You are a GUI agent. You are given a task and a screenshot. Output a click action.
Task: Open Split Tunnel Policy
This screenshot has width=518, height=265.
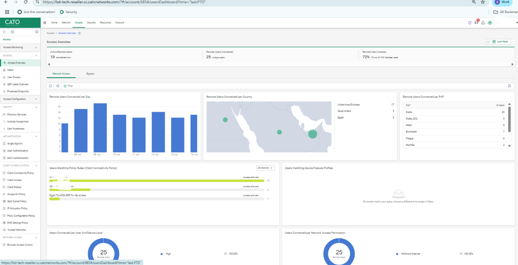tap(17, 201)
